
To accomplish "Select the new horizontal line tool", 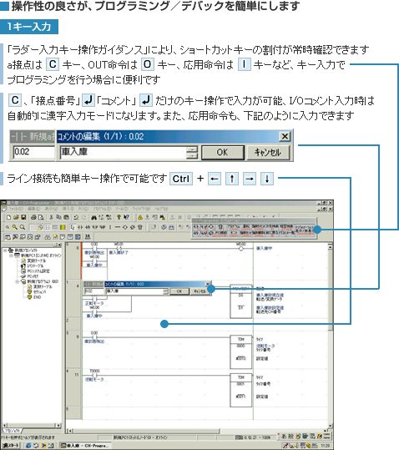I will pos(118,227).
